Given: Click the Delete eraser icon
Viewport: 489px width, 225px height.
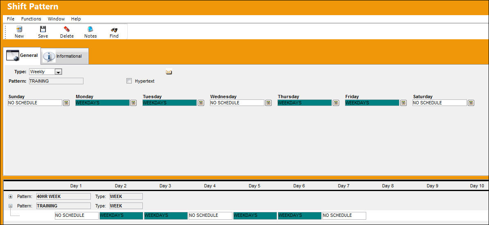Looking at the screenshot, I should pos(67,29).
